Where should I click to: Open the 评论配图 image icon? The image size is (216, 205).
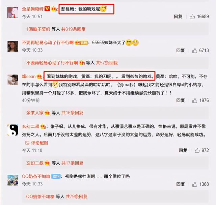[x=27, y=143]
